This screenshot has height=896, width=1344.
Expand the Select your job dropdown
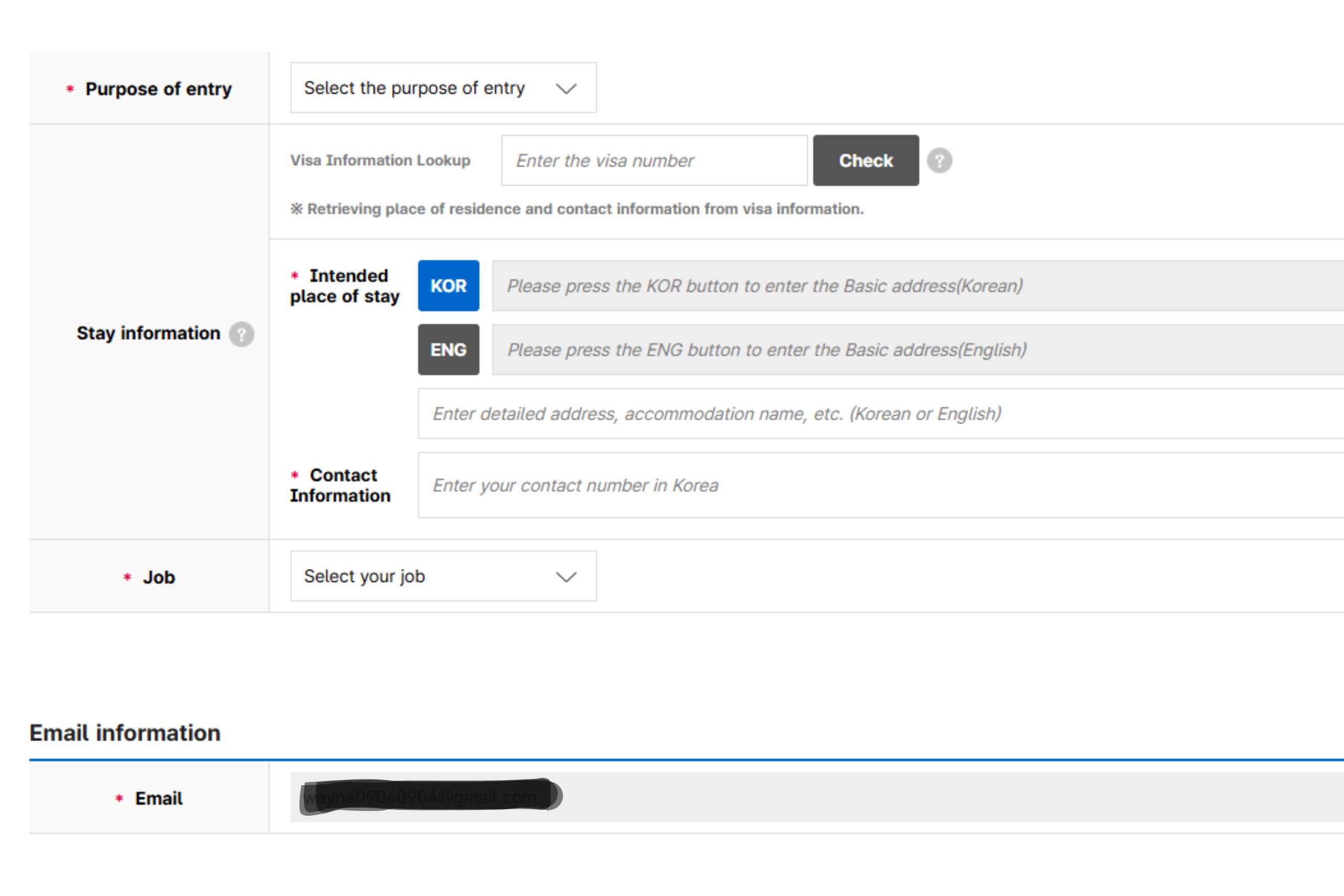tap(443, 576)
